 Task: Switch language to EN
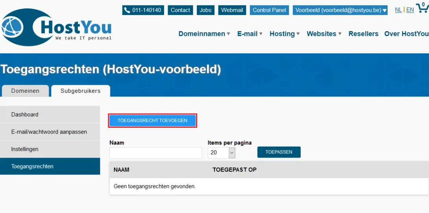point(410,10)
